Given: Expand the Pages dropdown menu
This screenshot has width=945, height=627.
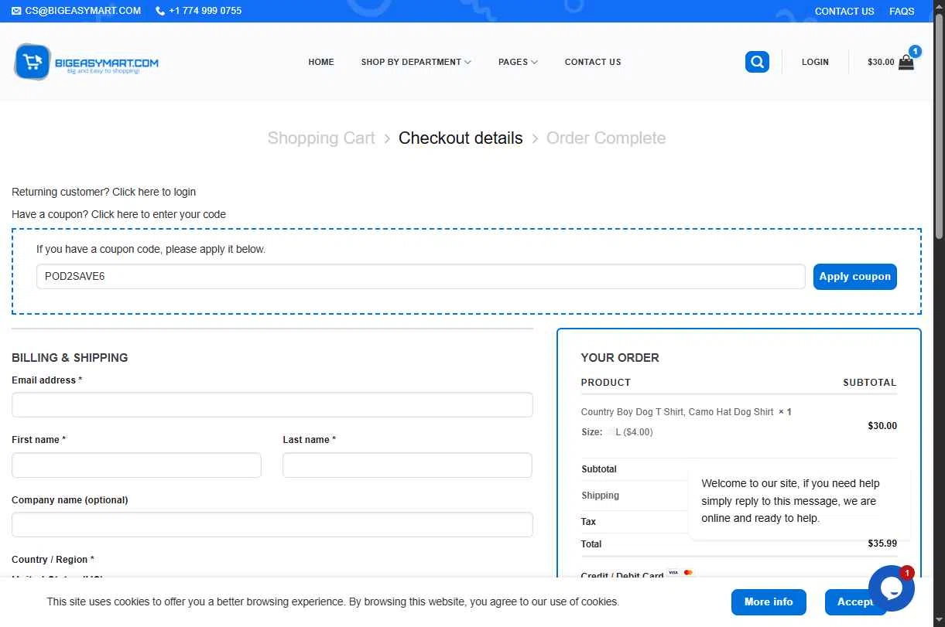Looking at the screenshot, I should tap(518, 62).
